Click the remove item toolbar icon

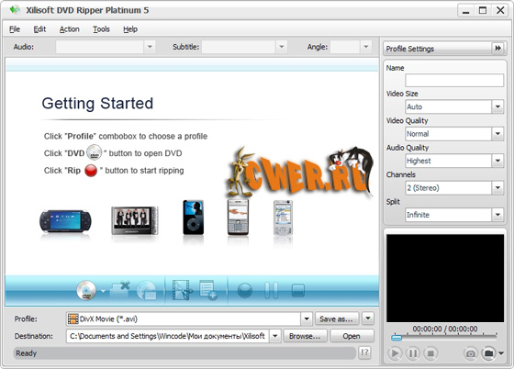tap(119, 290)
